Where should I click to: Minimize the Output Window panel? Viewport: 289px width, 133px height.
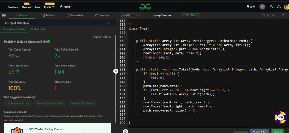coord(103,23)
